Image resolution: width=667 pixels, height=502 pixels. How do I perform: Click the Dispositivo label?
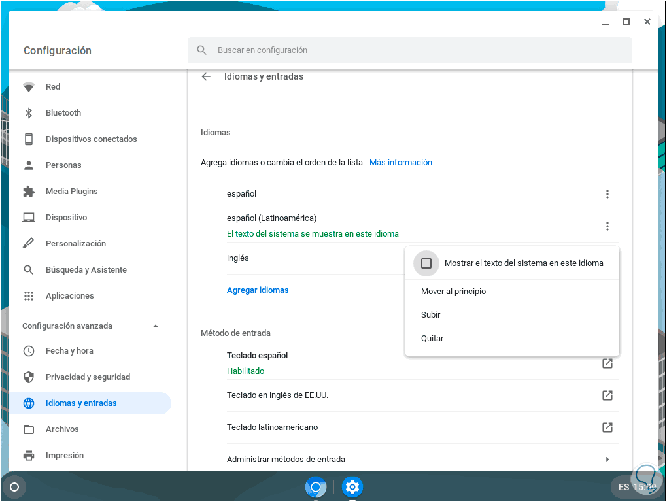coord(66,218)
